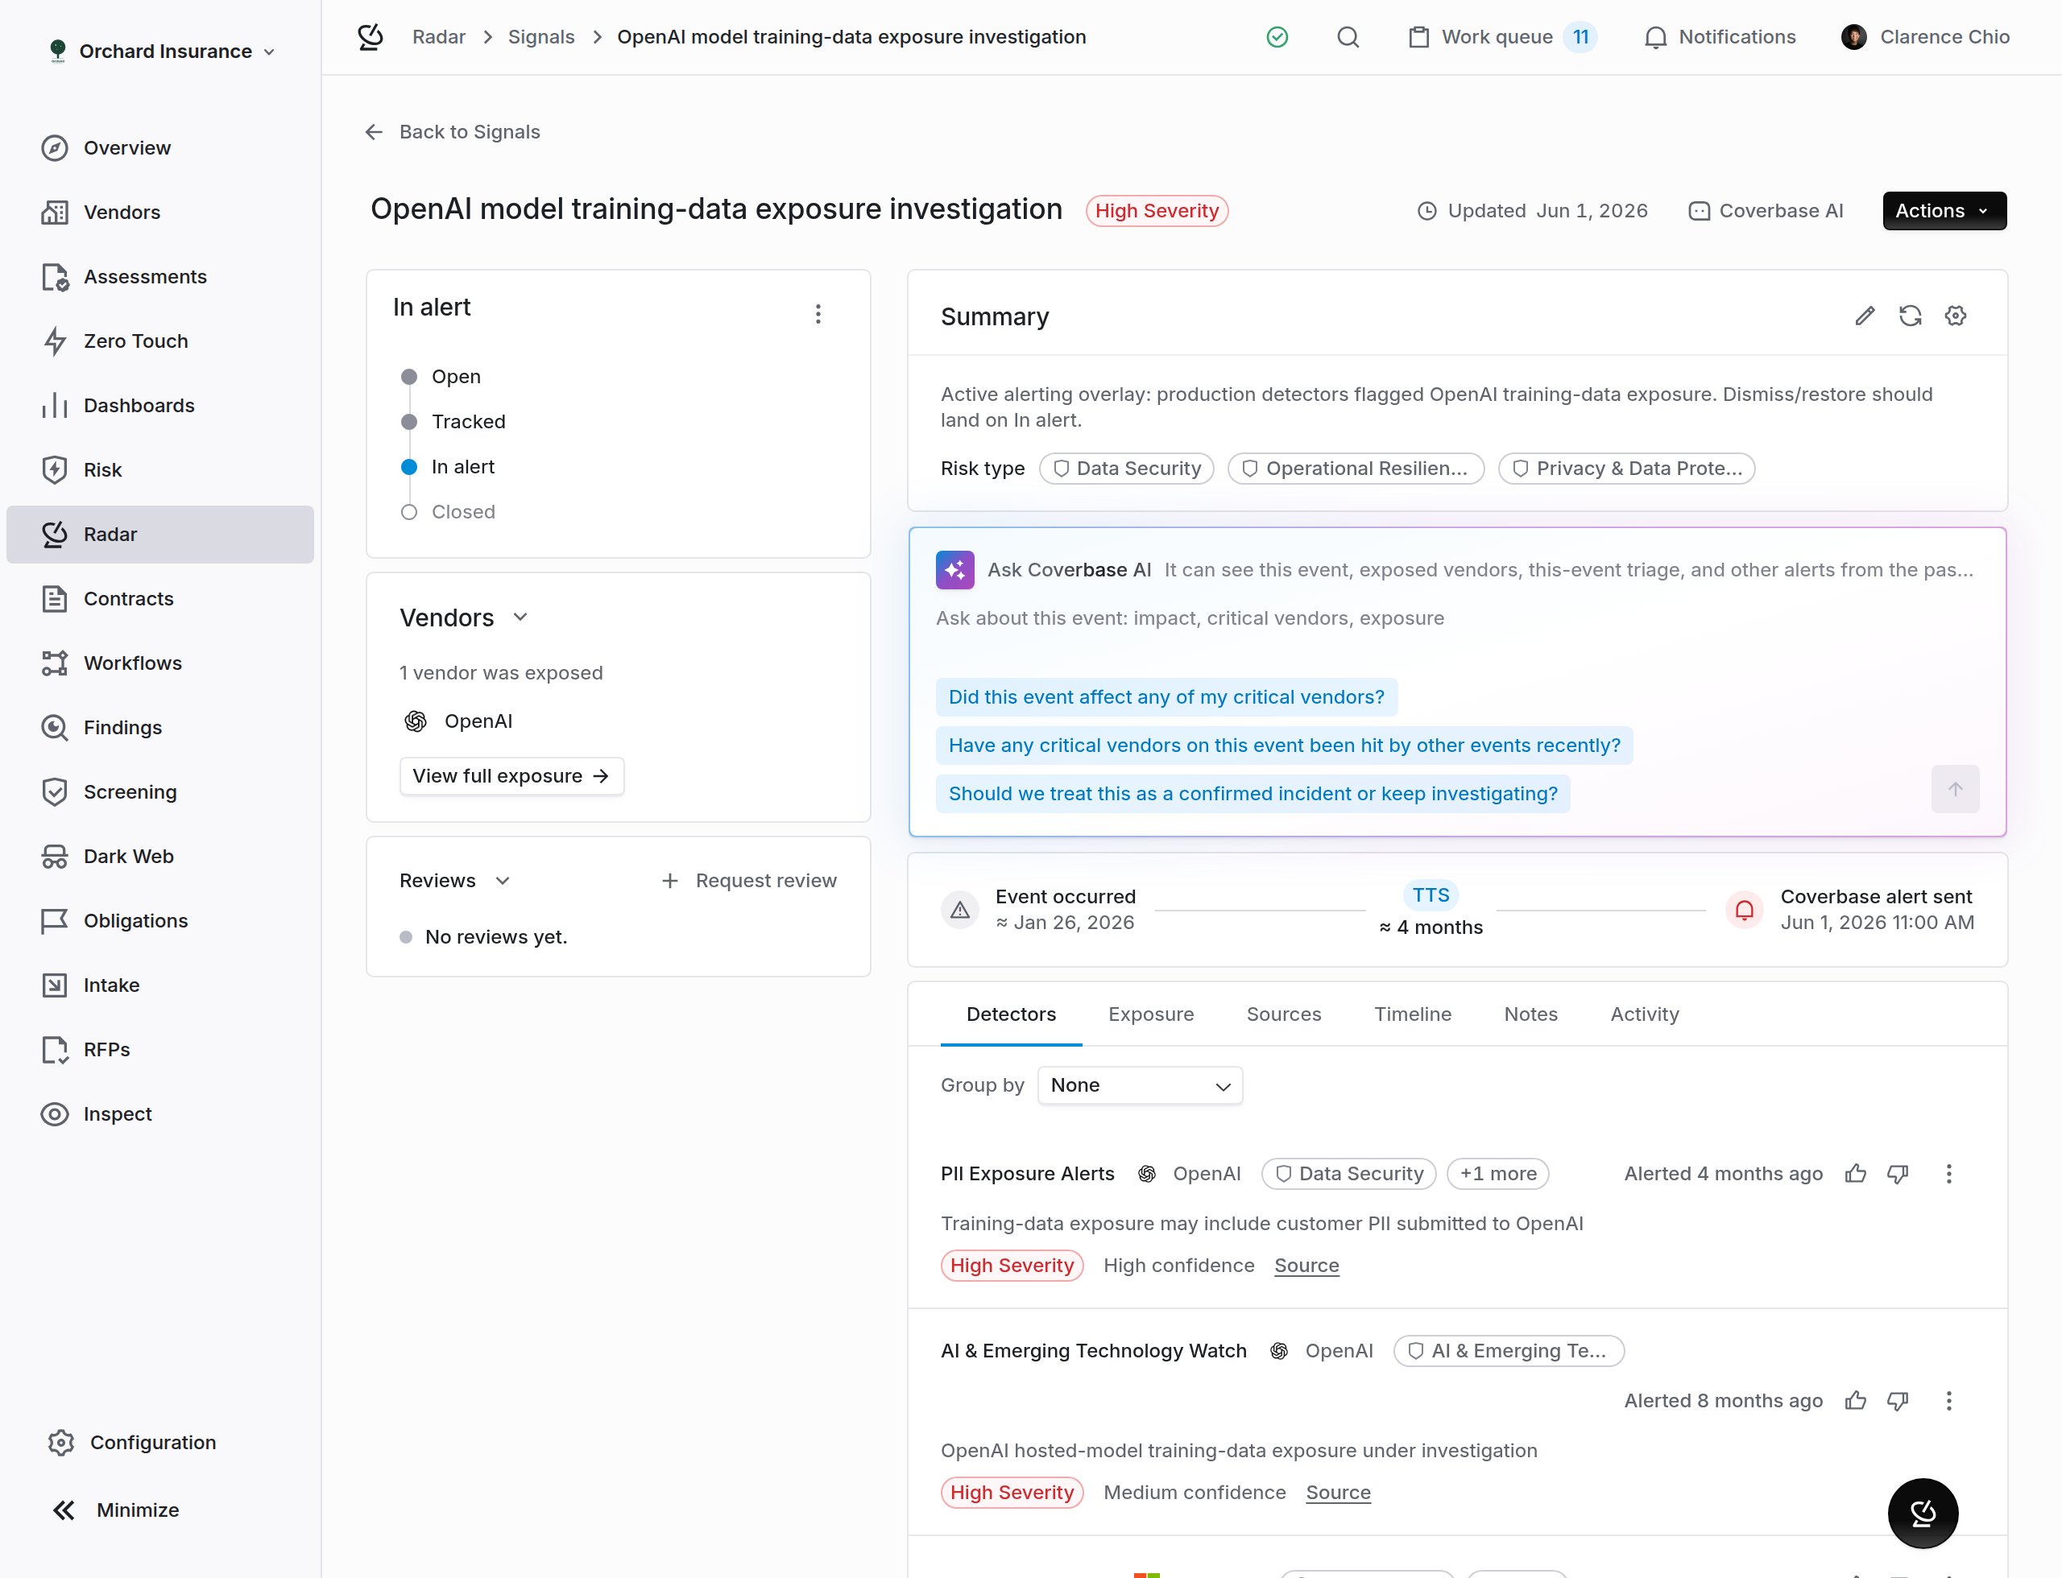
Task: Click Request review
Action: (x=749, y=880)
